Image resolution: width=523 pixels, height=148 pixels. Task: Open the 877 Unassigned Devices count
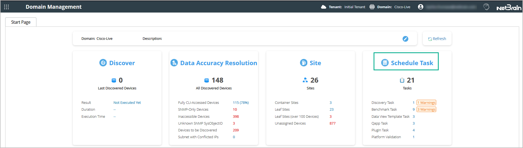pyautogui.click(x=332, y=123)
